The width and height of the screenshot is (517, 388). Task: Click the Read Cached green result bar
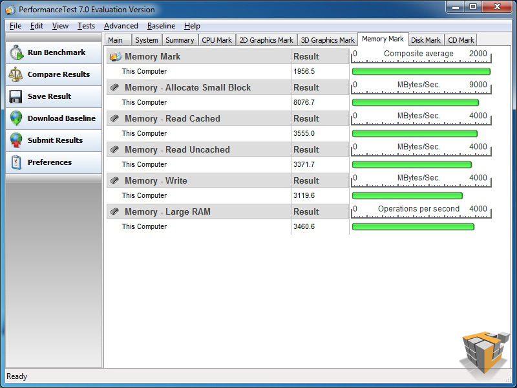415,134
